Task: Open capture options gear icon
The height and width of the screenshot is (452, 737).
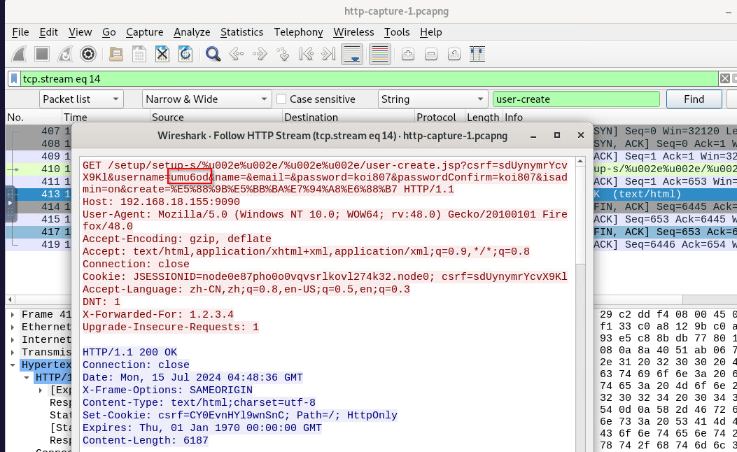Action: (x=87, y=54)
